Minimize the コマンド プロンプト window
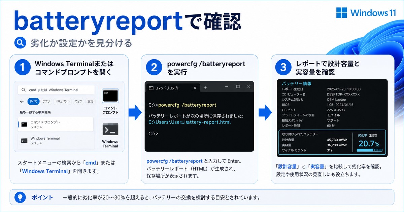The image size is (404, 212). click(227, 87)
